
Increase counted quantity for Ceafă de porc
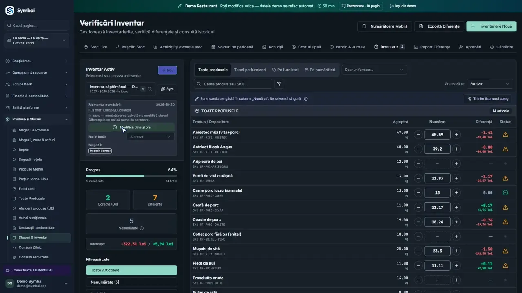(x=456, y=208)
